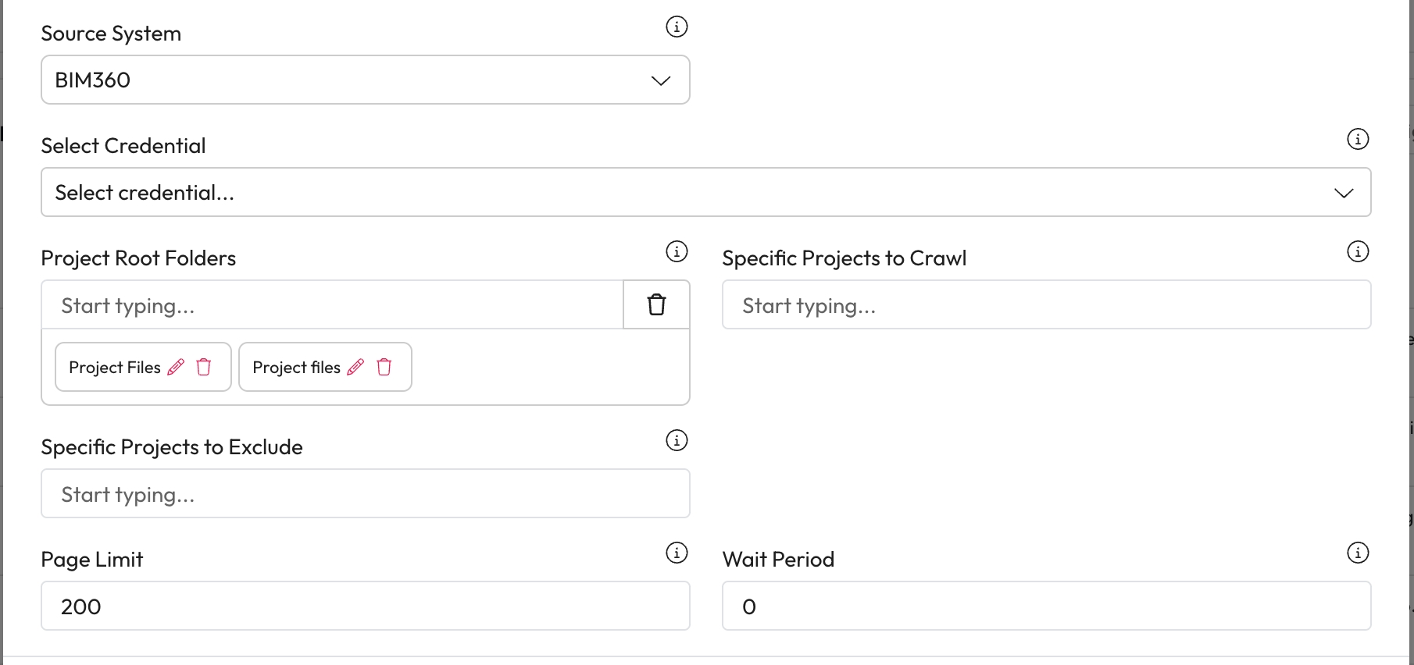This screenshot has width=1414, height=665.
Task: Click the Source System dropdown chevron
Action: tap(661, 80)
